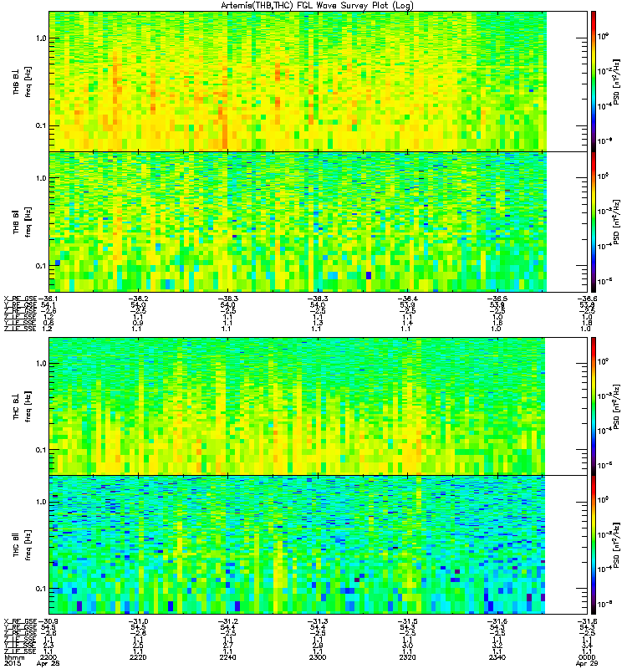Click the THC X_RE_GSE value -31.2
627x669 pixels.
[228, 621]
